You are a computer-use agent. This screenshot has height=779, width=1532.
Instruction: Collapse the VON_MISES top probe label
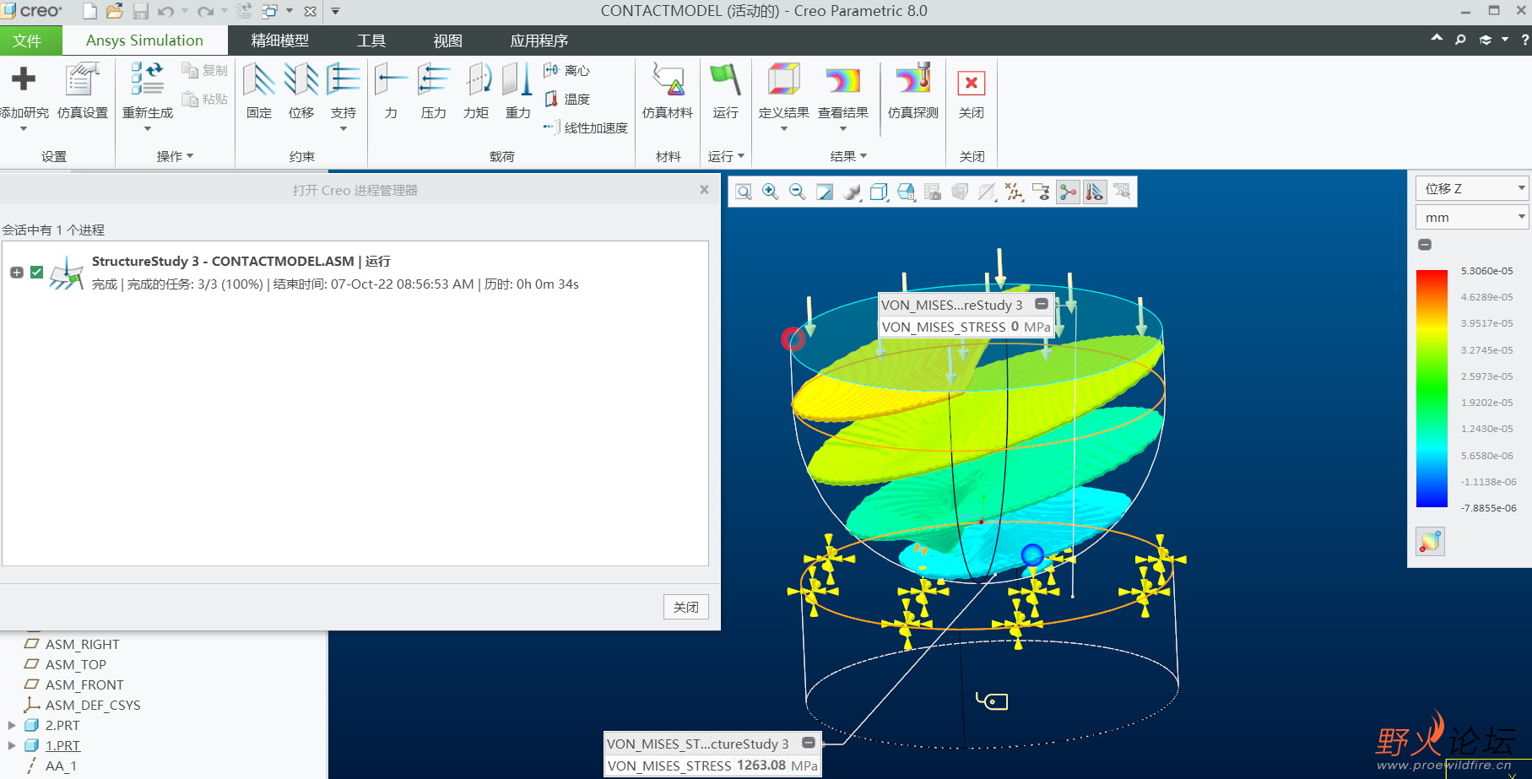point(1042,304)
